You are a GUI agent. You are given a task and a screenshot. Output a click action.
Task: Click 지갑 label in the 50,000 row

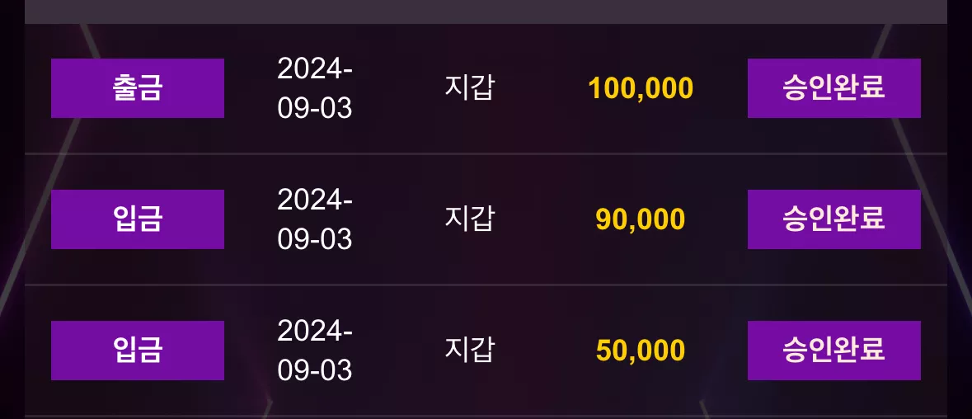[469, 350]
